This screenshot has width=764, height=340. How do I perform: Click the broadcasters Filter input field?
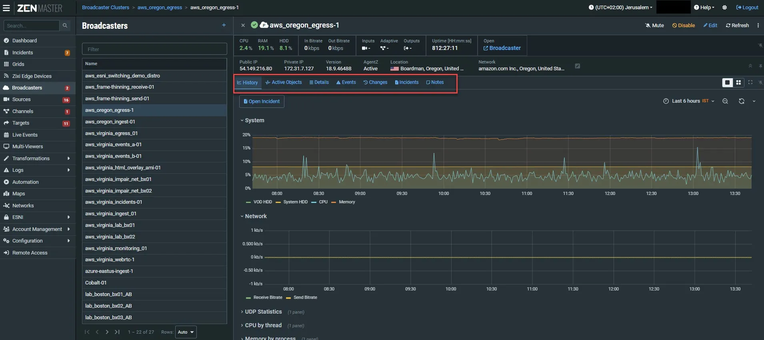[x=154, y=49]
